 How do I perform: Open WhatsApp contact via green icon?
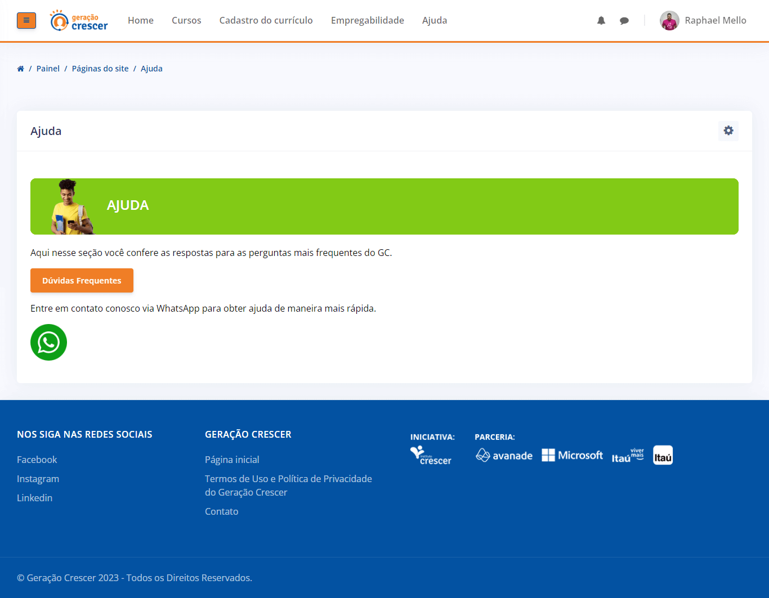point(48,342)
